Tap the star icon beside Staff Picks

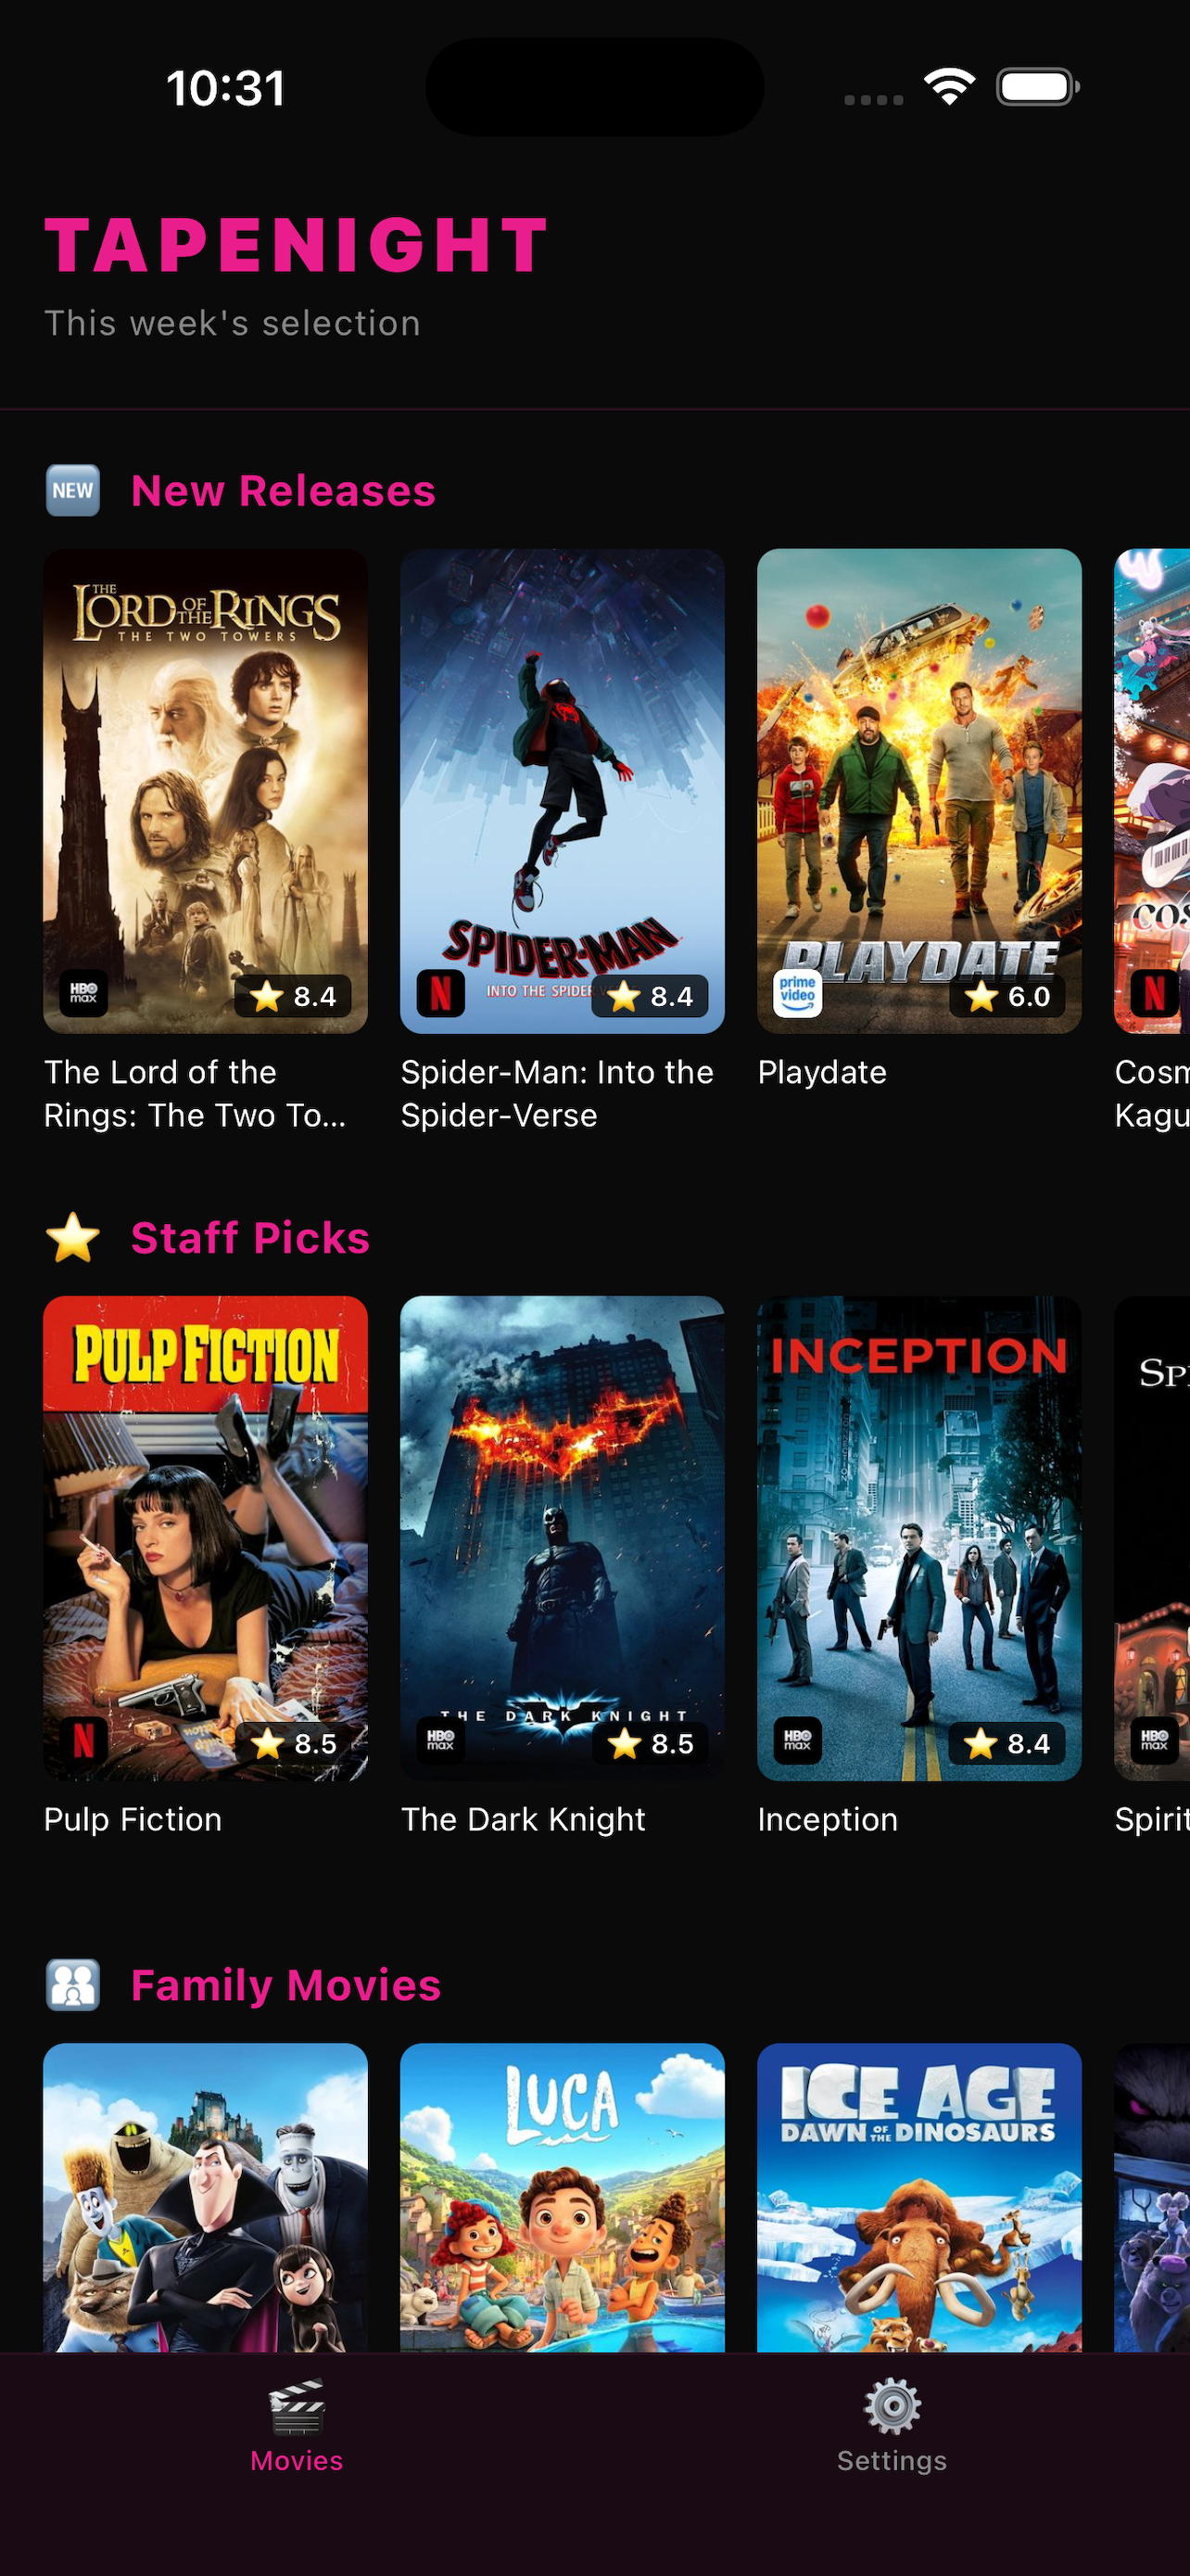(x=73, y=1238)
